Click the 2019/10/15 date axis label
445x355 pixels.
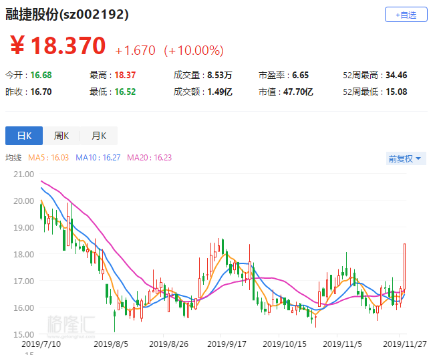[x=285, y=344]
